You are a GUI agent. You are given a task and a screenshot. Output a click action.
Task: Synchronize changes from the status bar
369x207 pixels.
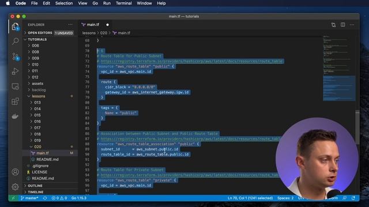tap(45, 198)
